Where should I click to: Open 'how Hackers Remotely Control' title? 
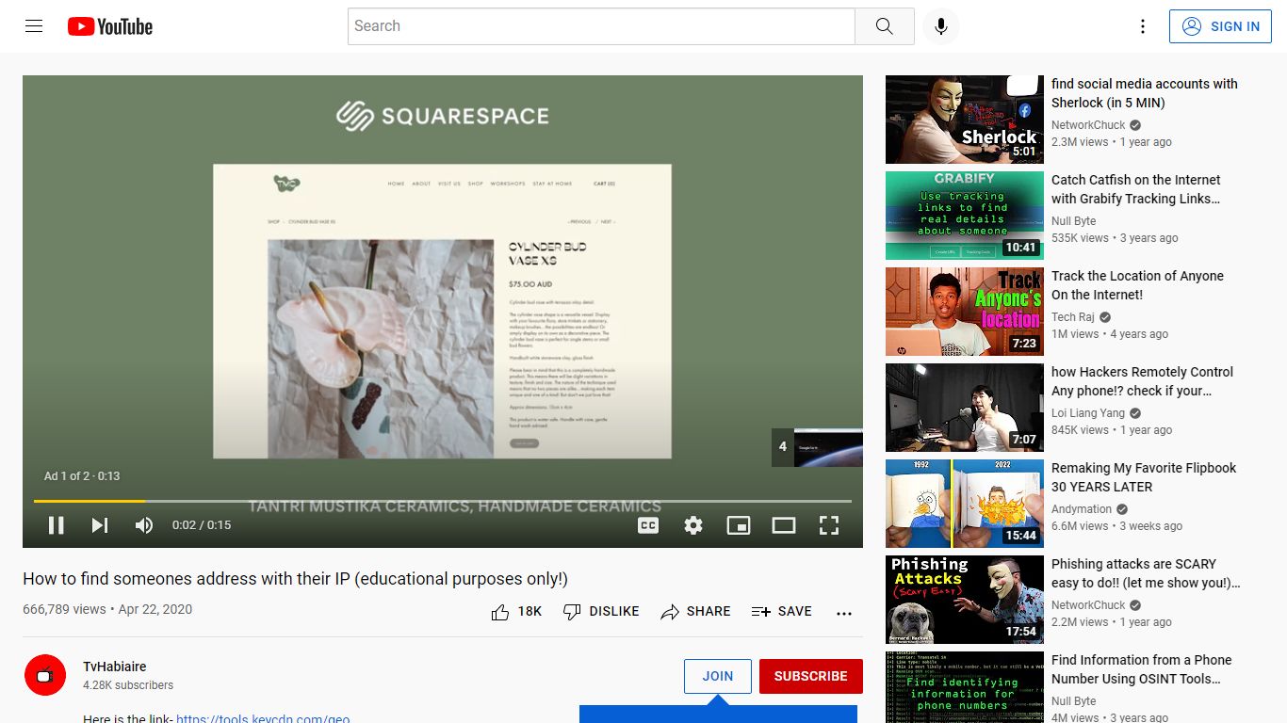(1142, 381)
